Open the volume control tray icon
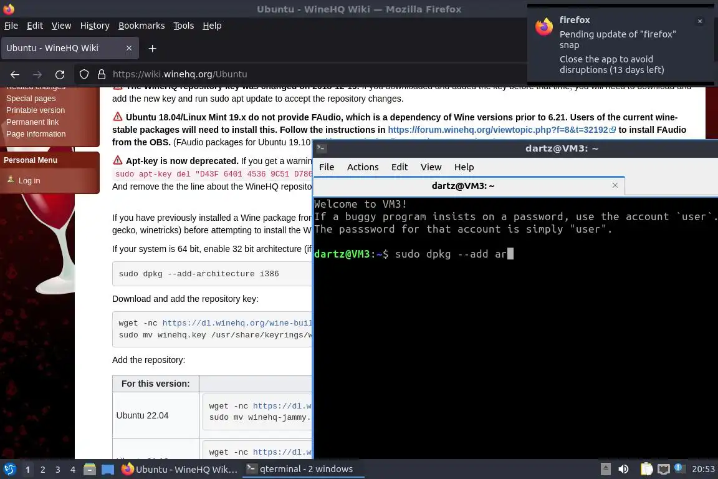 click(x=623, y=469)
